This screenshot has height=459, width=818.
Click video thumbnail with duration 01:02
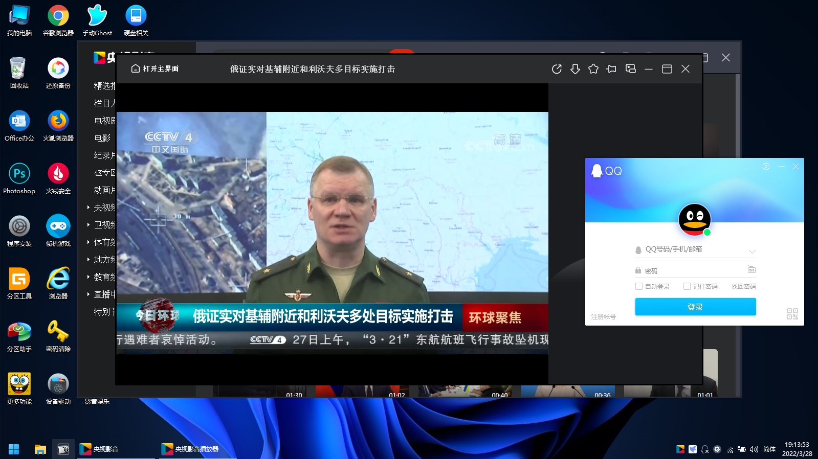tap(362, 392)
